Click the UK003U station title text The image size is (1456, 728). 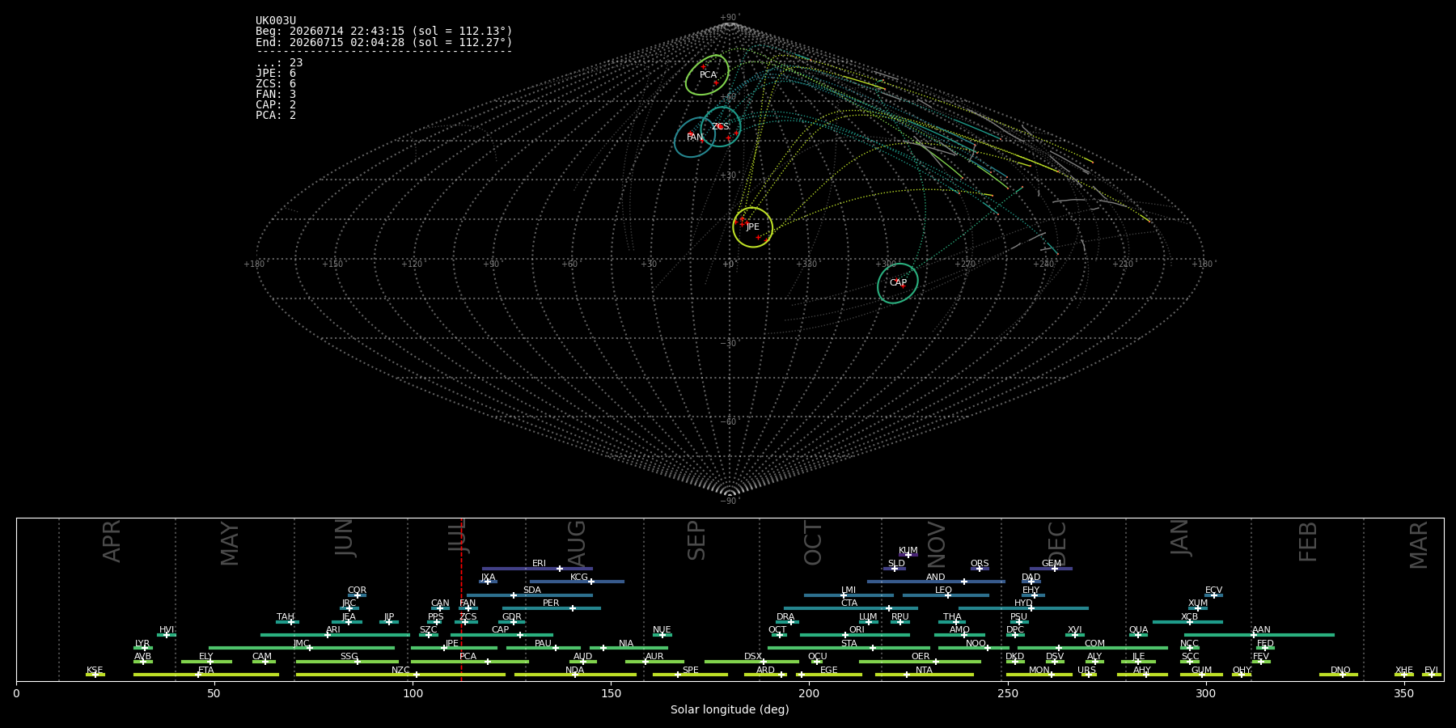tap(276, 21)
